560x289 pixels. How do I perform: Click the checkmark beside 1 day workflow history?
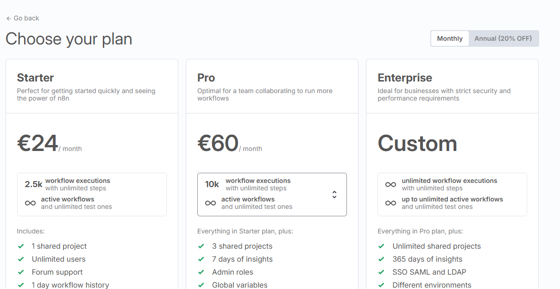21,285
